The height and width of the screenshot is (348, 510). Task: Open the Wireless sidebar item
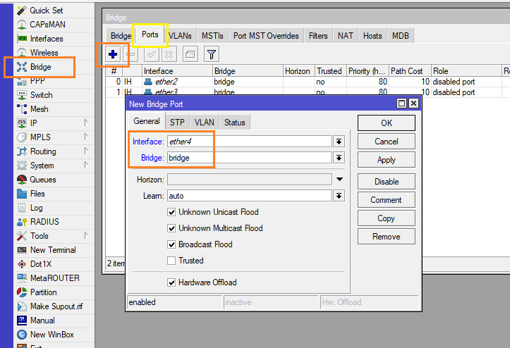point(44,53)
